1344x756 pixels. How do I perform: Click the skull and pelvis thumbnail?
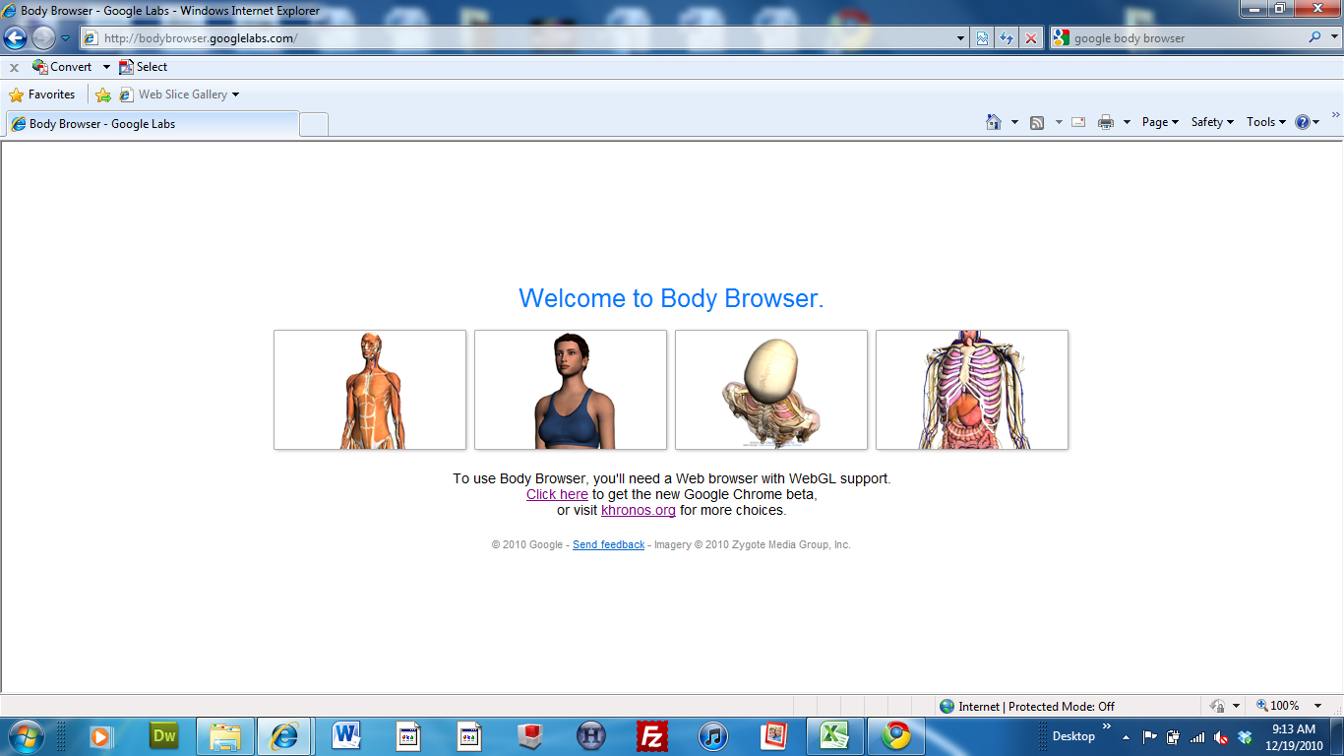[x=771, y=390]
